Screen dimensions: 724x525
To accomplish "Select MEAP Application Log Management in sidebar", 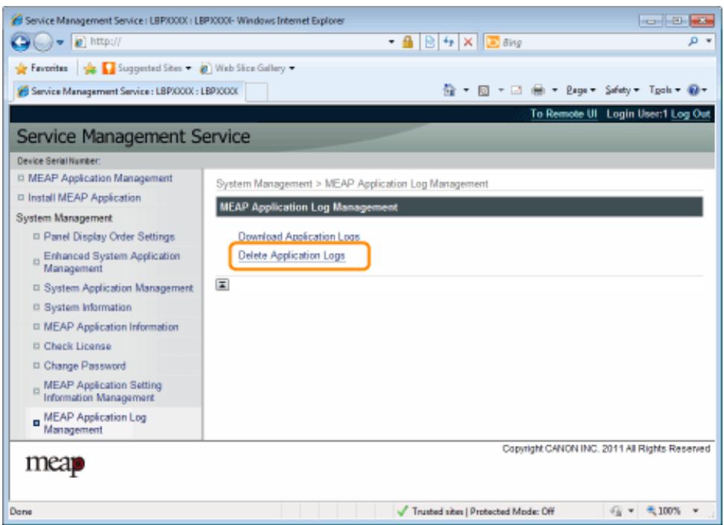I will point(95,423).
